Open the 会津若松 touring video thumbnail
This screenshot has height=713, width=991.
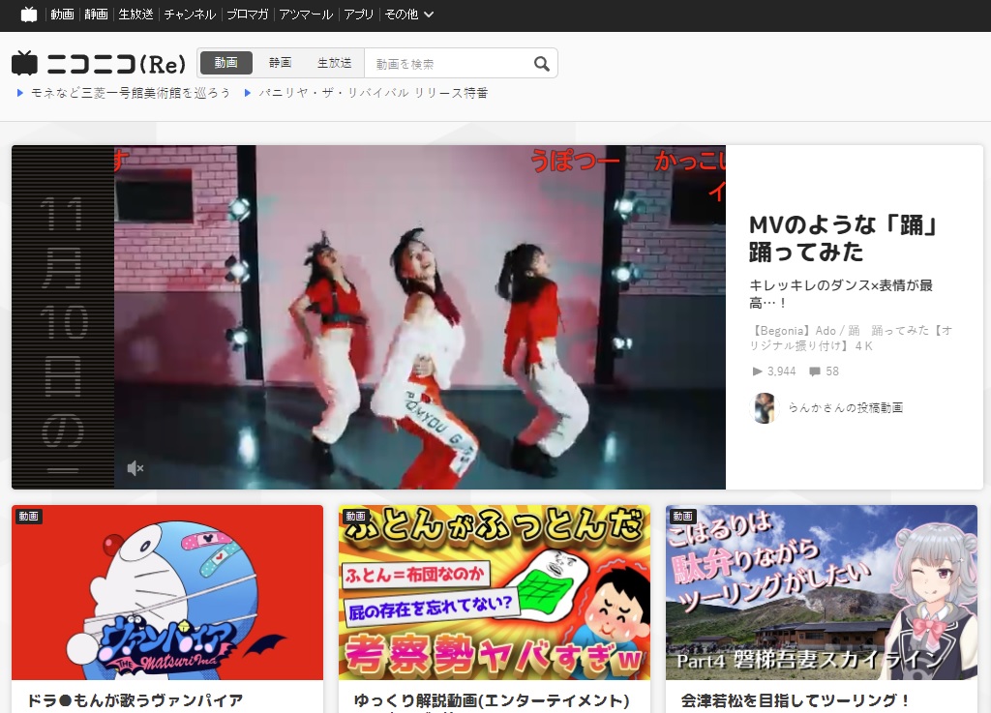click(x=821, y=592)
